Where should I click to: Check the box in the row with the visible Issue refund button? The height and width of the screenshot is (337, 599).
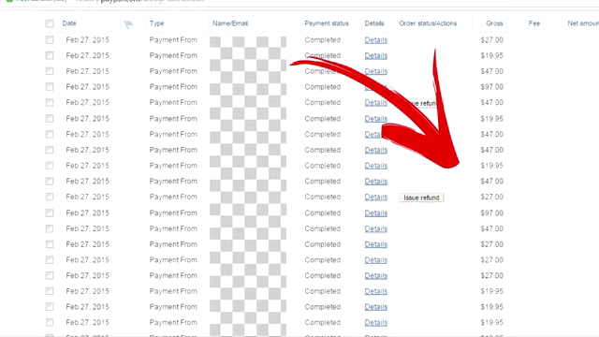pos(50,197)
